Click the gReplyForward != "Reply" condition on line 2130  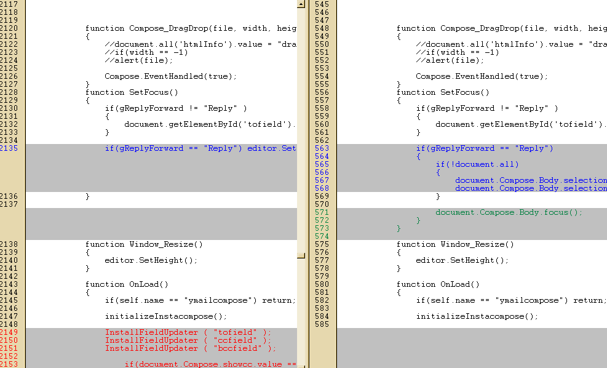pos(176,108)
